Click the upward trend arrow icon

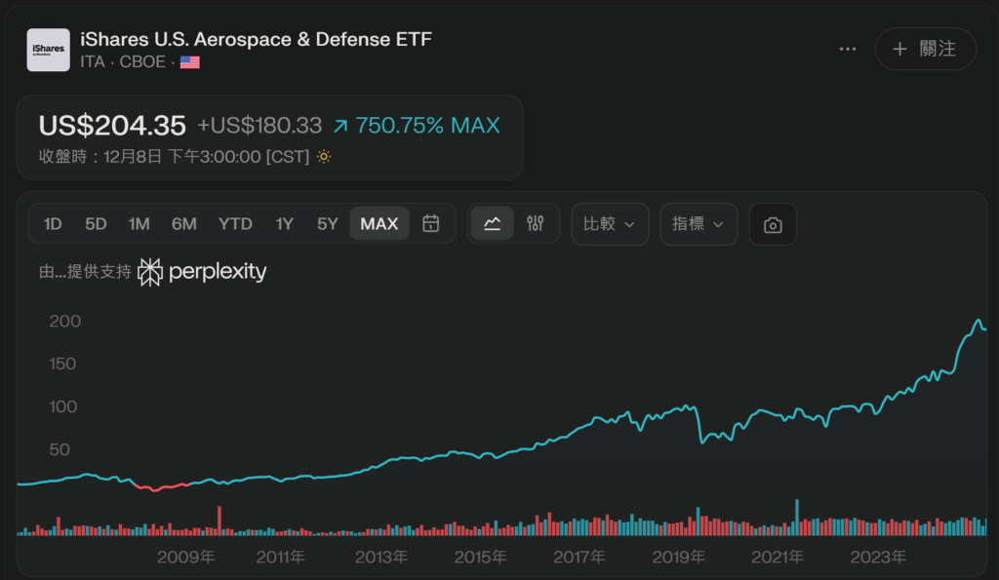click(340, 126)
